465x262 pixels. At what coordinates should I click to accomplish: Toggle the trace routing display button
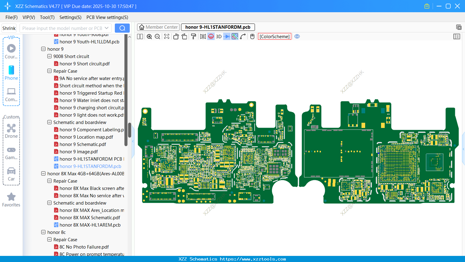click(x=235, y=37)
